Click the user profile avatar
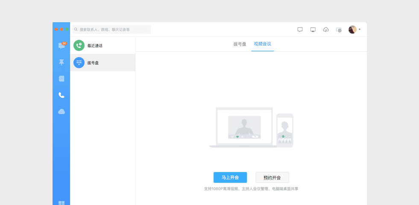 [352, 29]
